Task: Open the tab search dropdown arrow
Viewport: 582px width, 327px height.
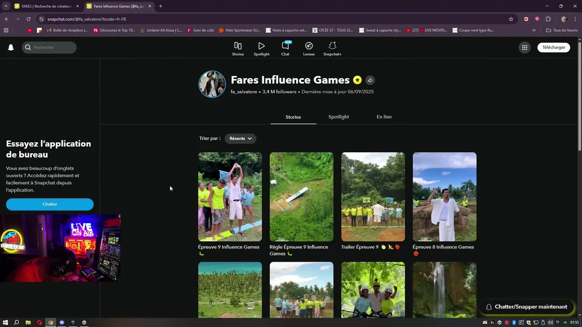Action: pyautogui.click(x=6, y=6)
